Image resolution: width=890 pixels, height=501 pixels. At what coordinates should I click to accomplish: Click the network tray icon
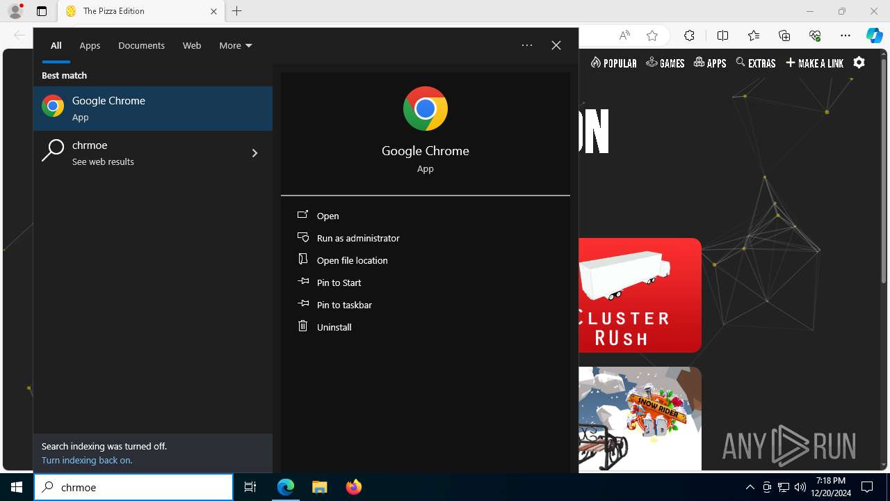[784, 487]
